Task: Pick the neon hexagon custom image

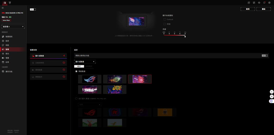Action: click(115, 112)
